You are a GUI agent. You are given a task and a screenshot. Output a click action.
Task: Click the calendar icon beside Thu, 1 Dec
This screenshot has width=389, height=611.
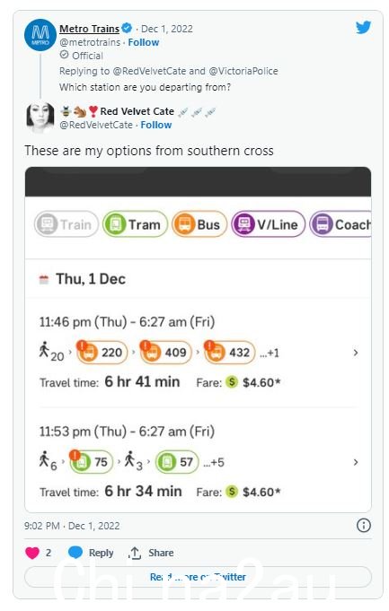click(x=44, y=279)
